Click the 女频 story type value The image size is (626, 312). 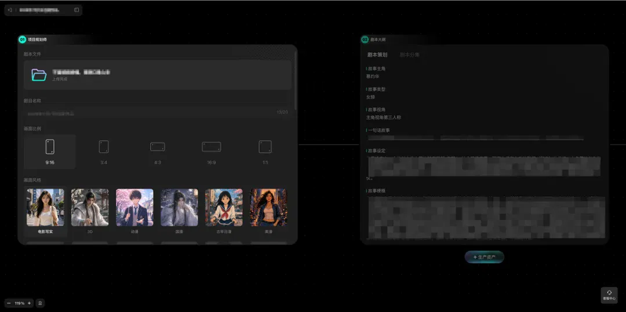[370, 97]
